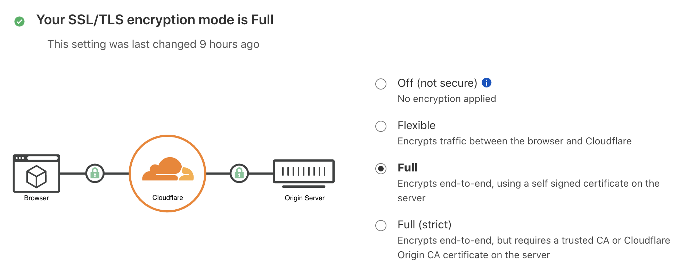
Task: Click the 'Your SSL/TLS encryption mode is Full' heading
Action: [155, 20]
